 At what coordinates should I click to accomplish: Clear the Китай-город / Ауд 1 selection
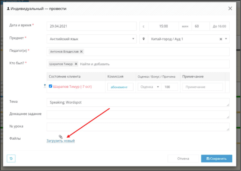click(x=221, y=39)
